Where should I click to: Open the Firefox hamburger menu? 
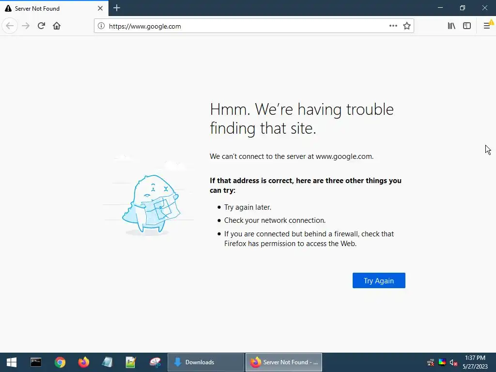coord(487,26)
